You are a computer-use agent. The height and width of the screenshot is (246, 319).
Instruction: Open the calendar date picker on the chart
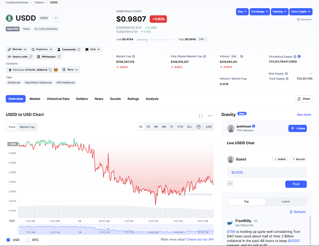(199, 126)
